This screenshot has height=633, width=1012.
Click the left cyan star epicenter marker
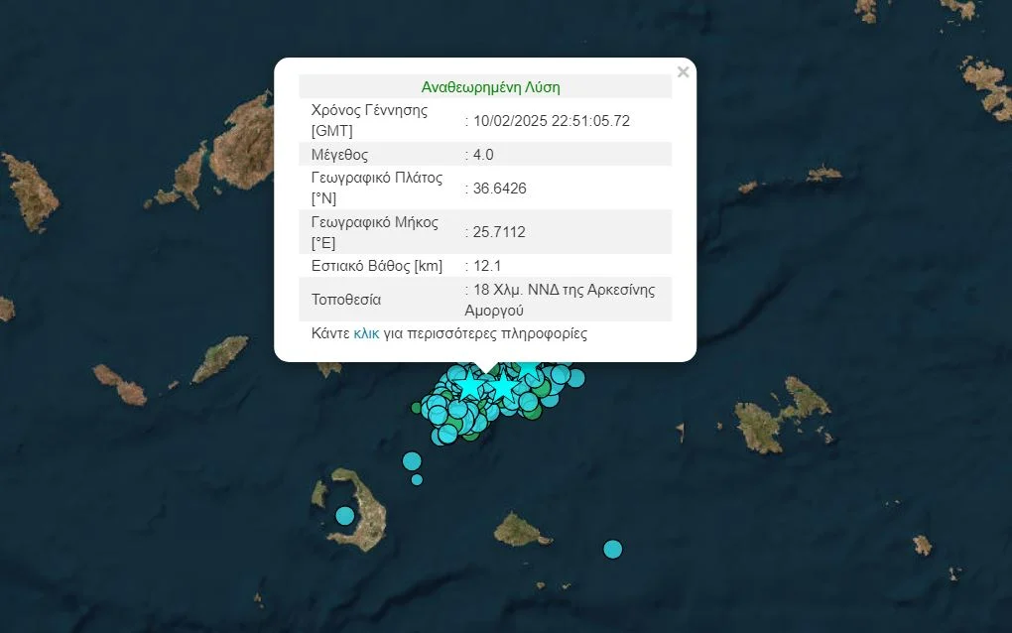pyautogui.click(x=469, y=384)
